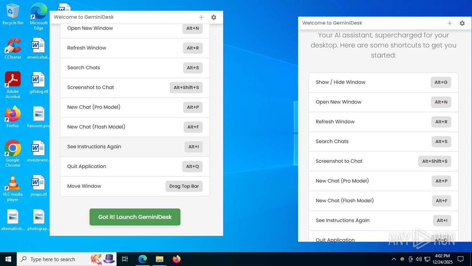This screenshot has height=266, width=472.
Task: Click right window title Welcome to GeminiDesk
Action: click(332, 23)
